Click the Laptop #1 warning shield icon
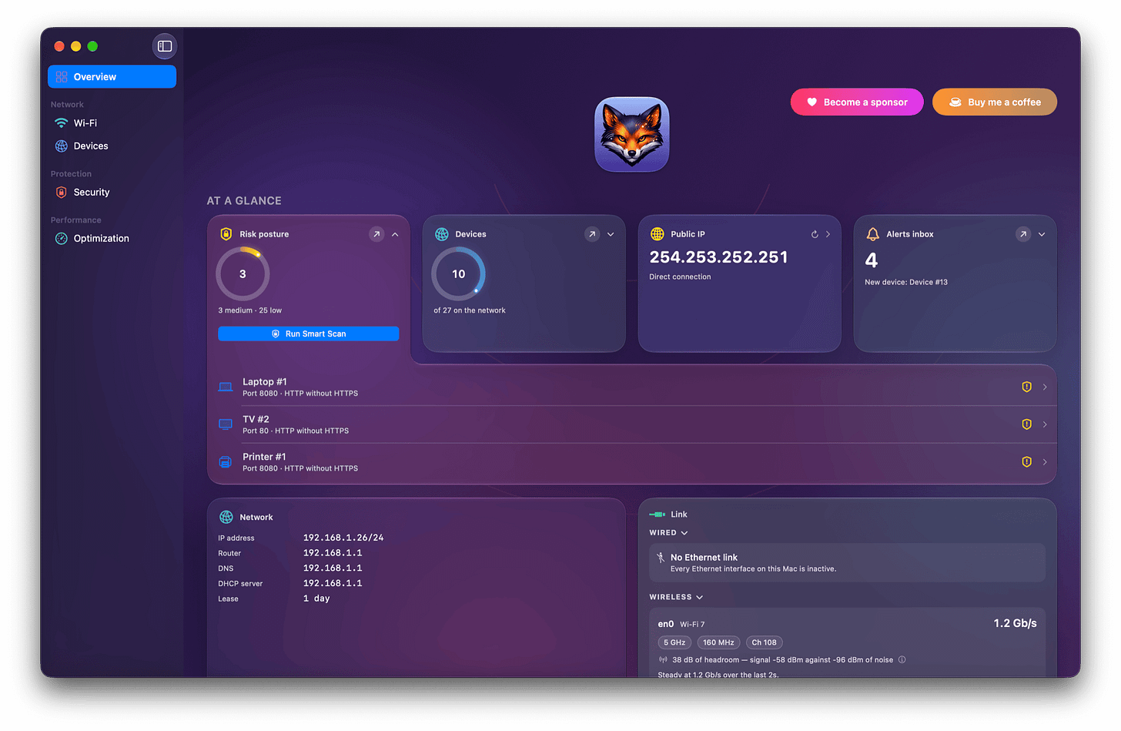1121x731 pixels. (x=1026, y=387)
